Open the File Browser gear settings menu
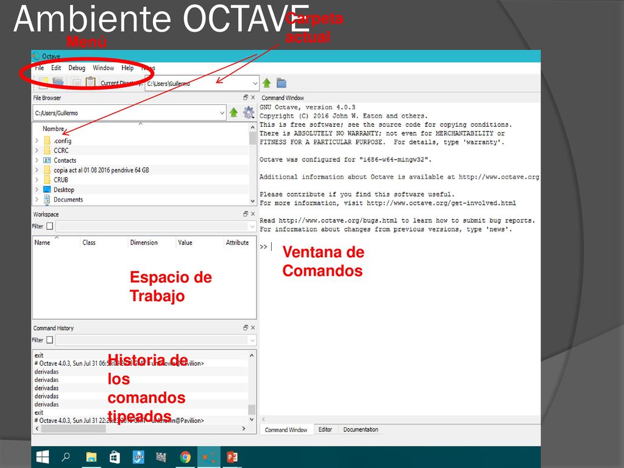This screenshot has width=624, height=468. coord(249,113)
